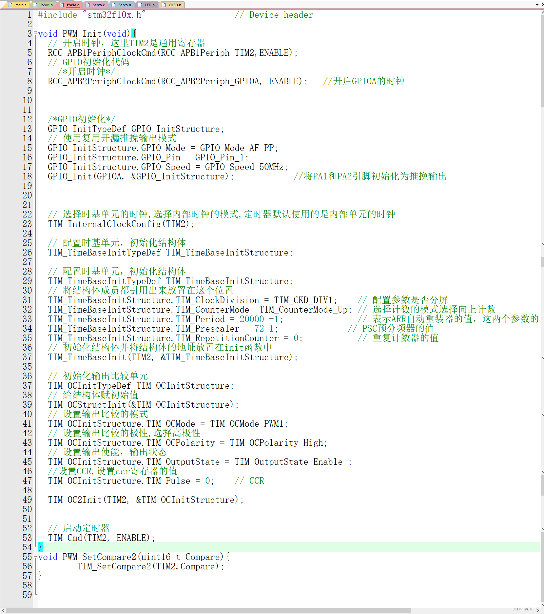Viewport: 544px width, 614px height.
Task: Click the TIM_Period value 20000
Action: pyautogui.click(x=252, y=319)
